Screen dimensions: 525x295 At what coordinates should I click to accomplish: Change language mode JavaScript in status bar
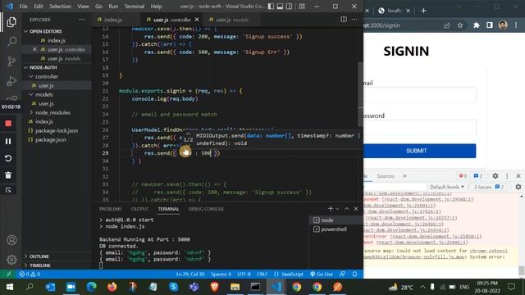coord(289,274)
